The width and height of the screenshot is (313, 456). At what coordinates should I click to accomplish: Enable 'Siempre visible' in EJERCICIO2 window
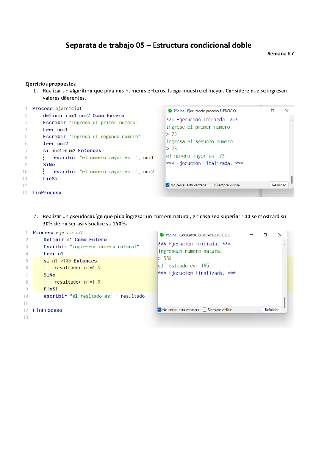(205, 310)
